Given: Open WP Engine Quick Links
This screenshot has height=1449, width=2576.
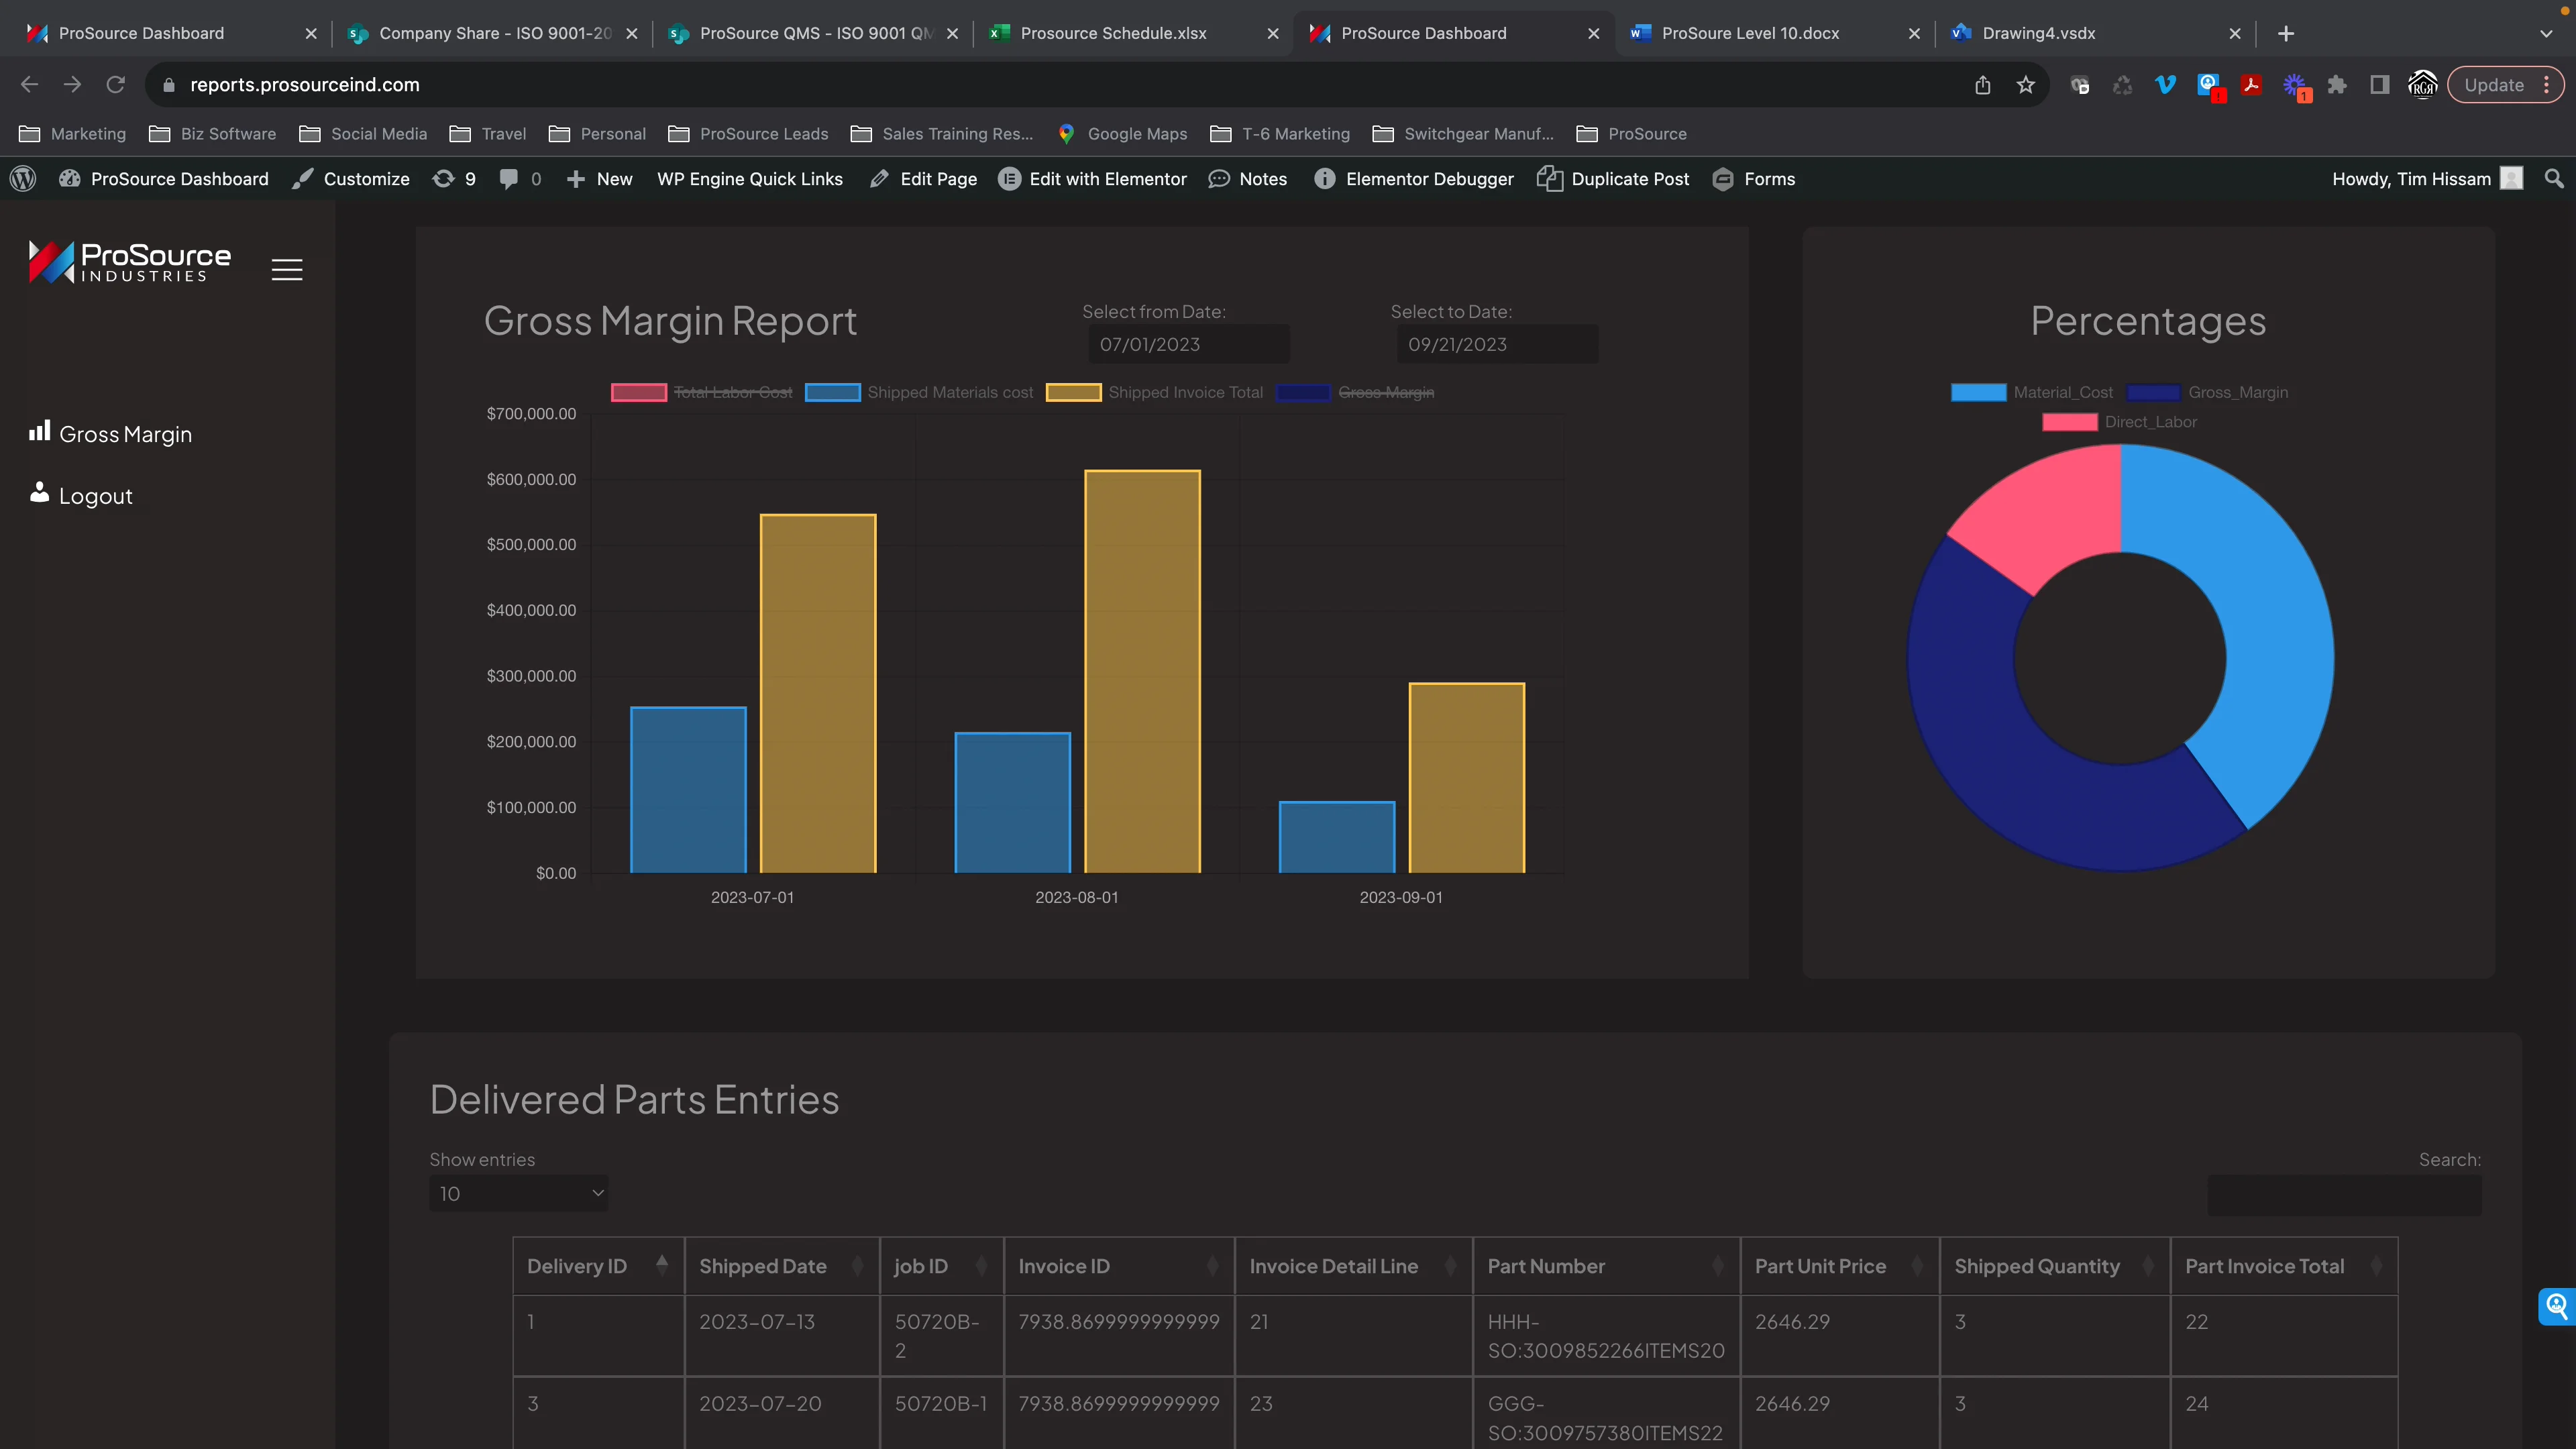Looking at the screenshot, I should pyautogui.click(x=750, y=179).
